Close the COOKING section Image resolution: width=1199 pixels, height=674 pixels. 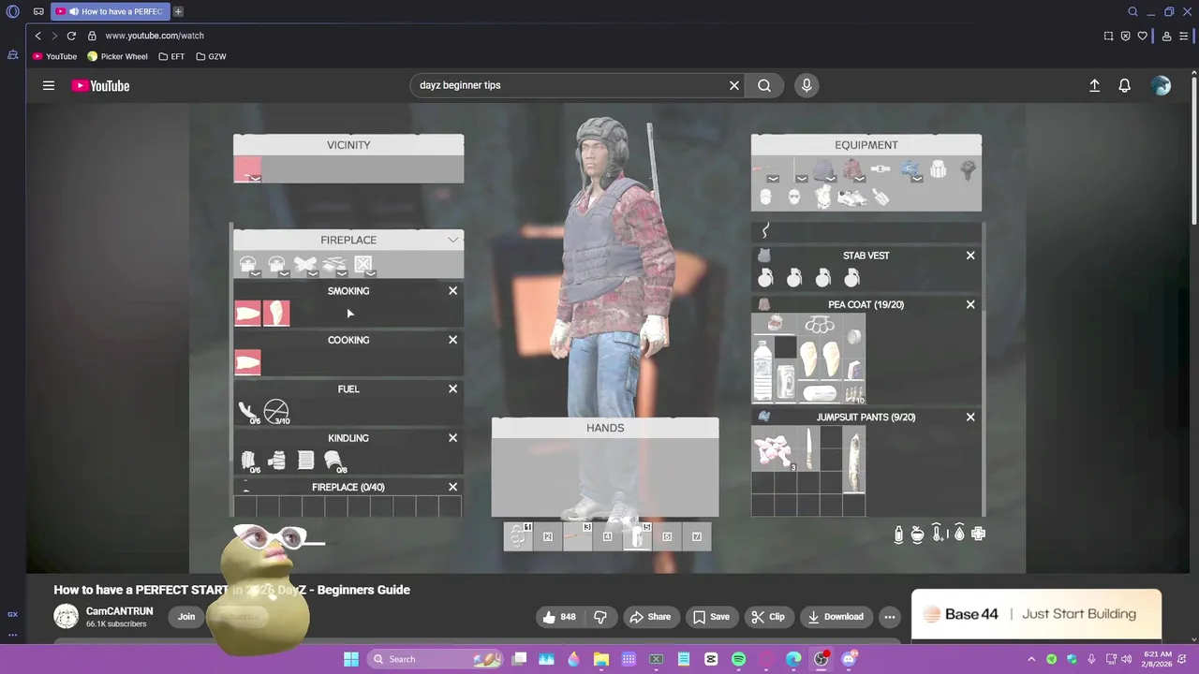(x=452, y=340)
